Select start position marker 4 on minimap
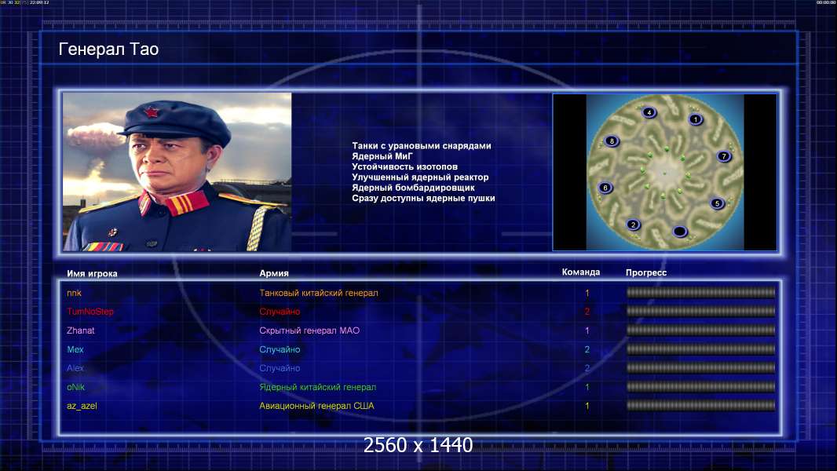 pyautogui.click(x=649, y=112)
